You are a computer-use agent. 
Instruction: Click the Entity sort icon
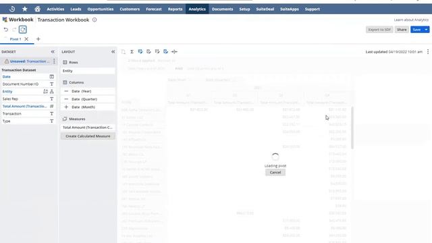(x=45, y=92)
